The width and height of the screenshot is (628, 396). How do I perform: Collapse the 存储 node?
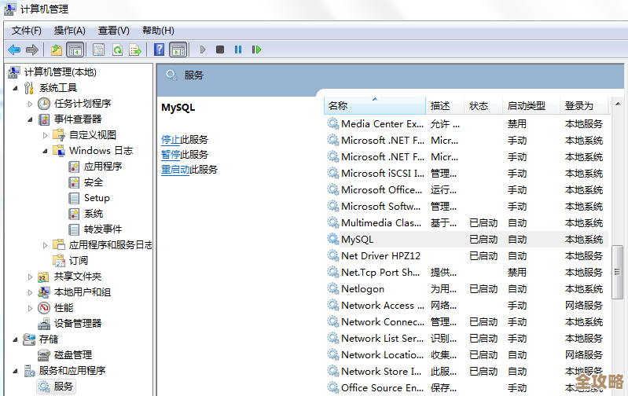pos(15,339)
